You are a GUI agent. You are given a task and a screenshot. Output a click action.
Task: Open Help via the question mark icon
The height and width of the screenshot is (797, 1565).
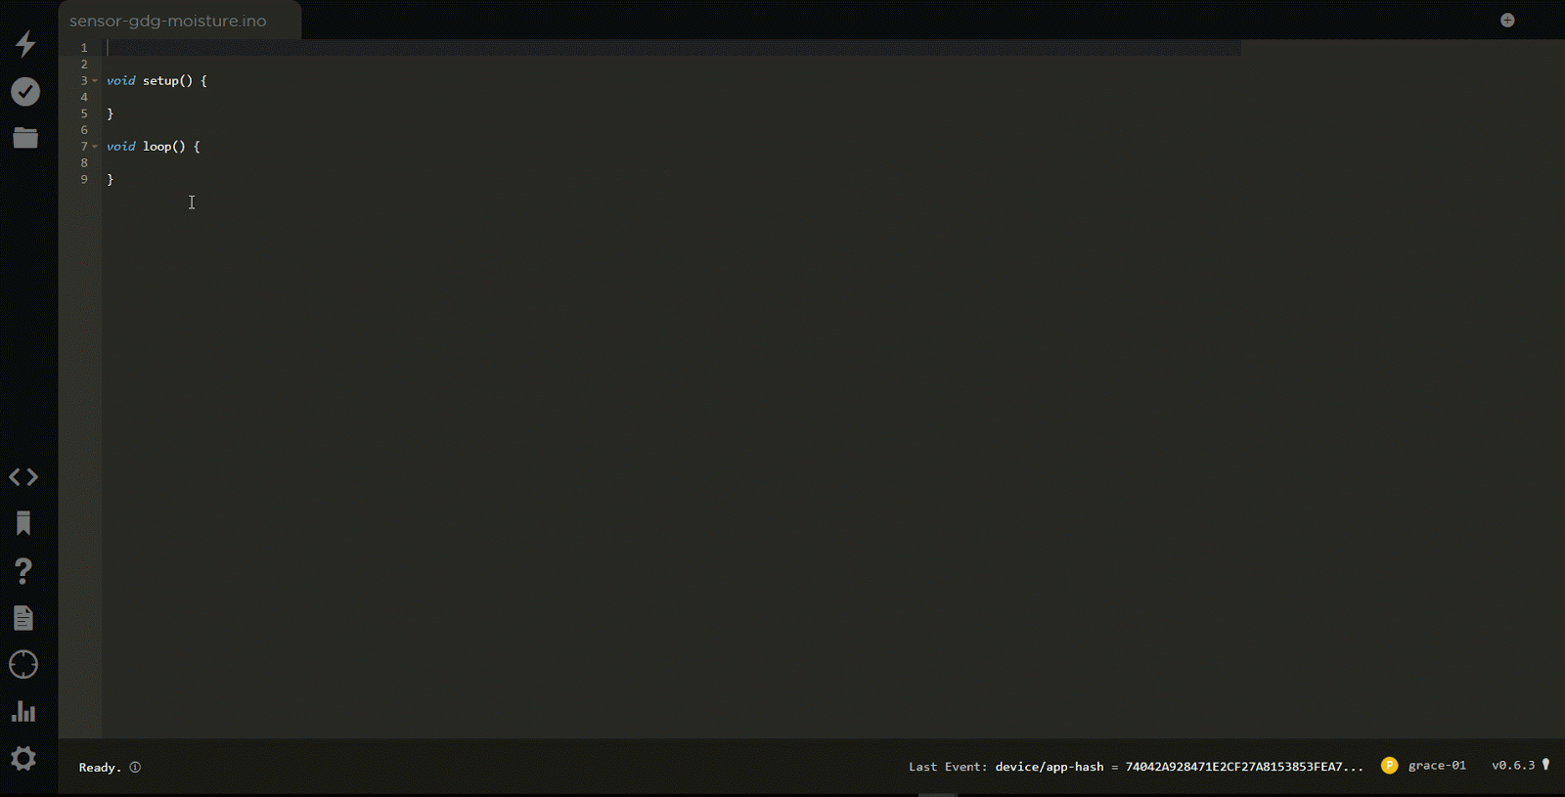(x=23, y=570)
